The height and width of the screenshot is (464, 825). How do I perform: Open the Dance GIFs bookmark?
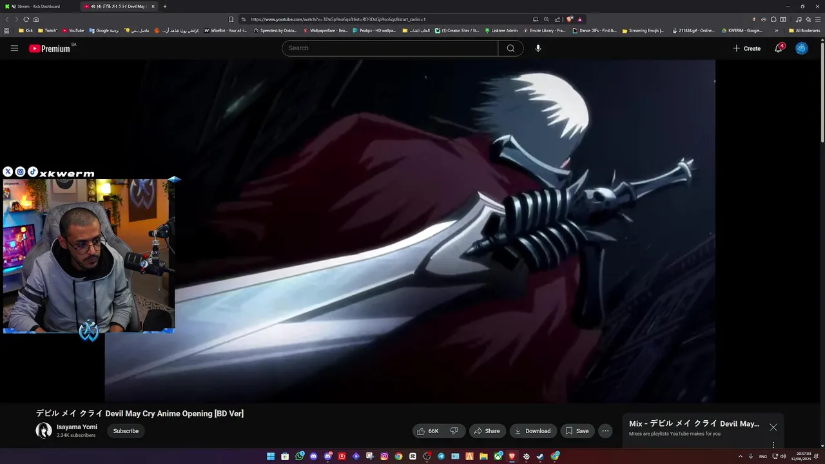(594, 30)
